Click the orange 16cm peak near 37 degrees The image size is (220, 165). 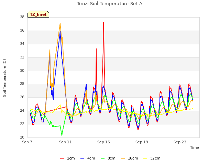(60, 24)
